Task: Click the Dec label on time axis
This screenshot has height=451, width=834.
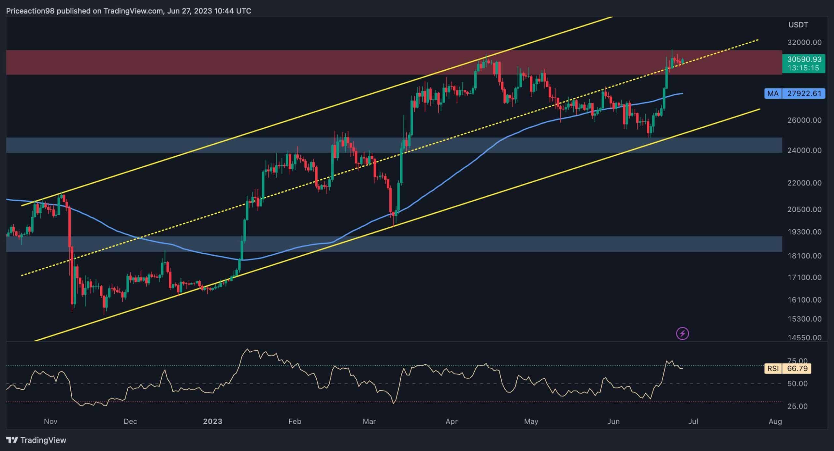Action: (x=130, y=421)
